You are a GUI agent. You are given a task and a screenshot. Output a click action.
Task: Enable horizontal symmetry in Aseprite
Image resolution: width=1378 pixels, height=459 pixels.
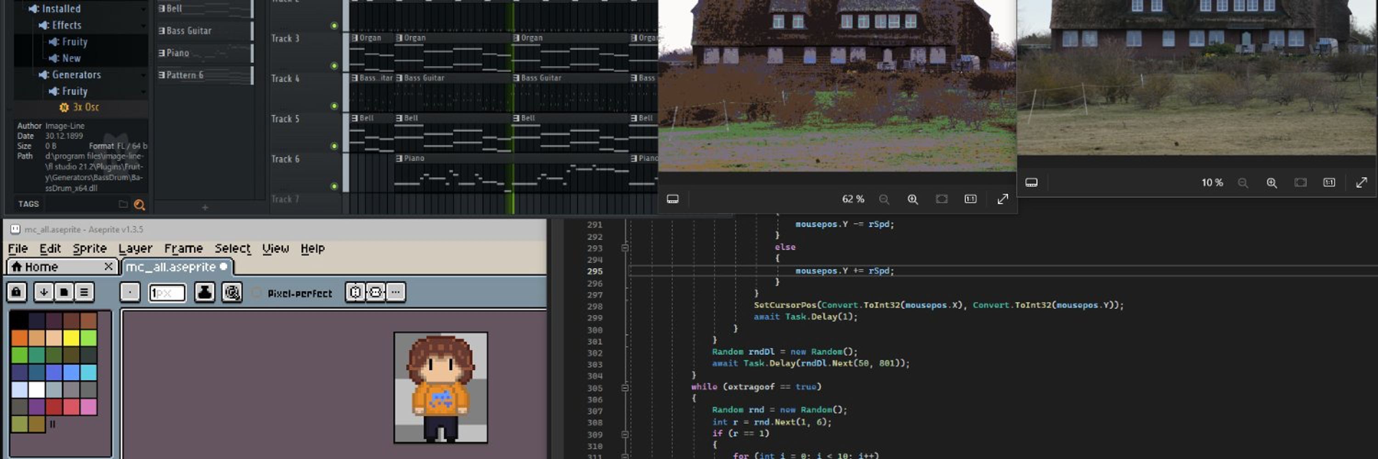pyautogui.click(x=355, y=292)
